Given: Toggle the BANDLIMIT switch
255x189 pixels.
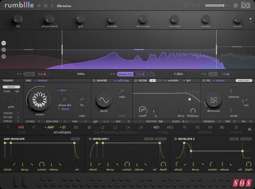Looking at the screenshot, I should [244, 81].
